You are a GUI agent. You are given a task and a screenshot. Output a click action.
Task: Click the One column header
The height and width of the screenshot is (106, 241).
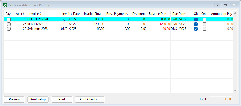[205, 13]
